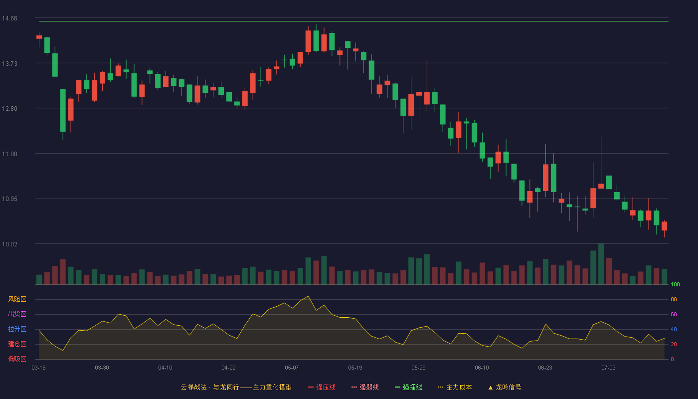698x399 pixels.
Task: Select the 拉升区 zone label
Action: coord(17,329)
